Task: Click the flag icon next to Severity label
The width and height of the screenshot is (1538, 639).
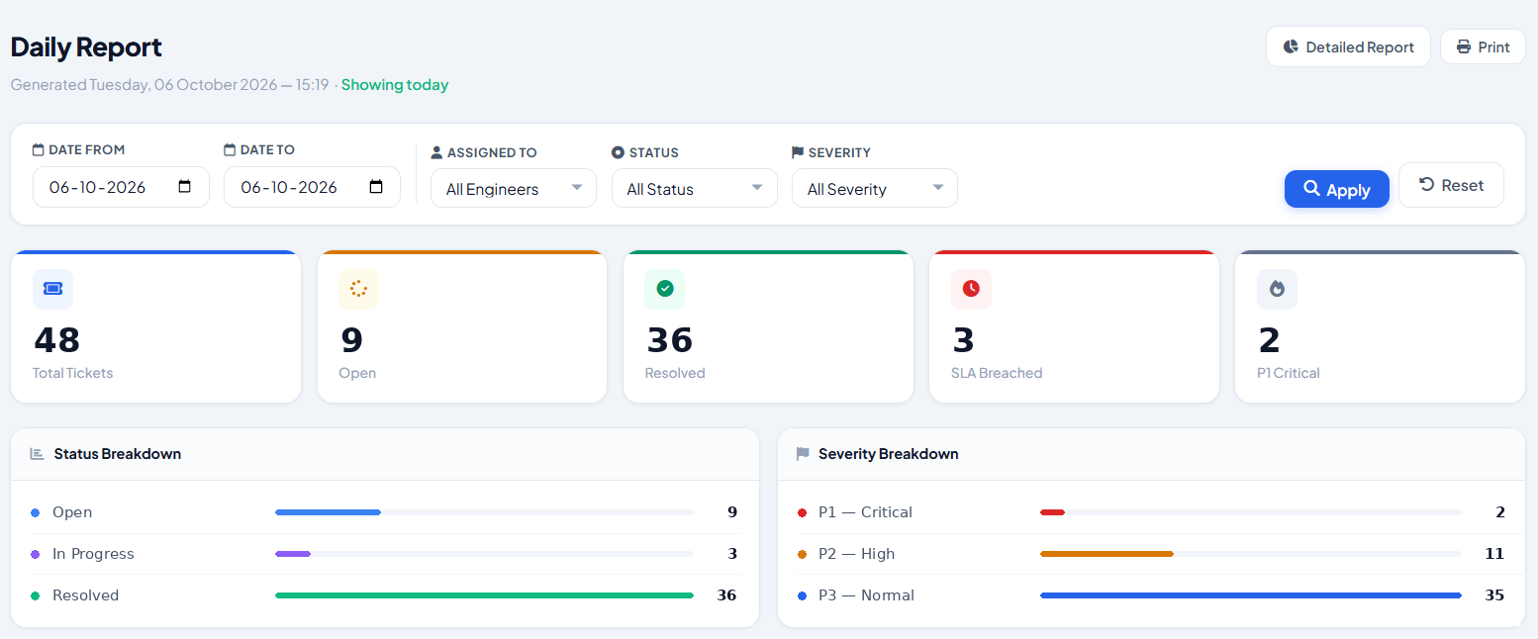Action: [x=798, y=152]
